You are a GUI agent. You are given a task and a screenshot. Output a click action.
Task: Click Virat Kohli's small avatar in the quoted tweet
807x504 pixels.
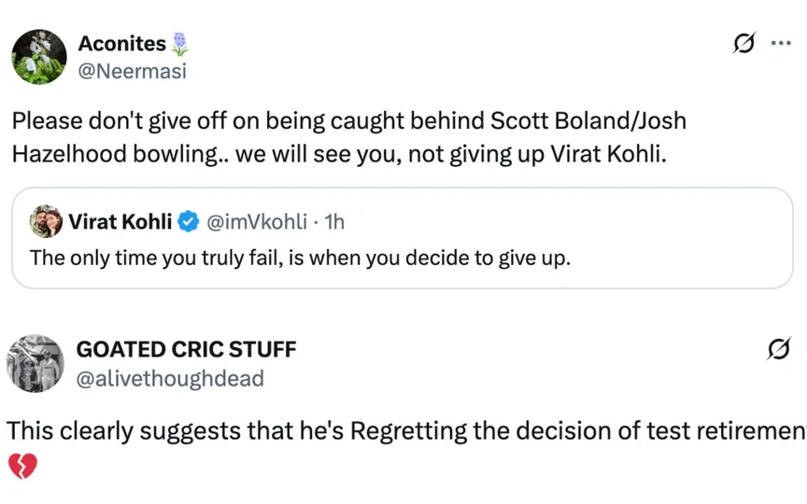coord(46,221)
